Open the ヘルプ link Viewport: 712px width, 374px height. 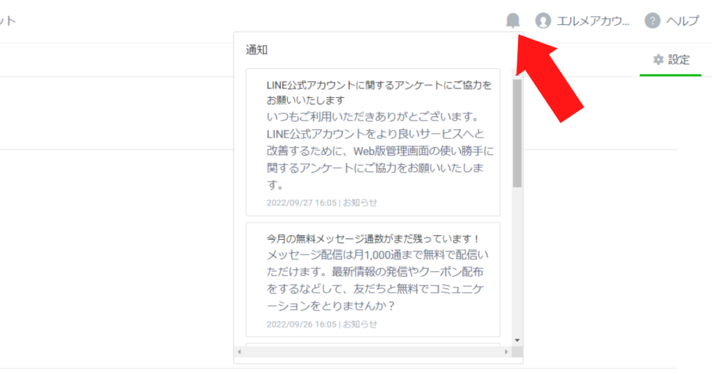682,21
